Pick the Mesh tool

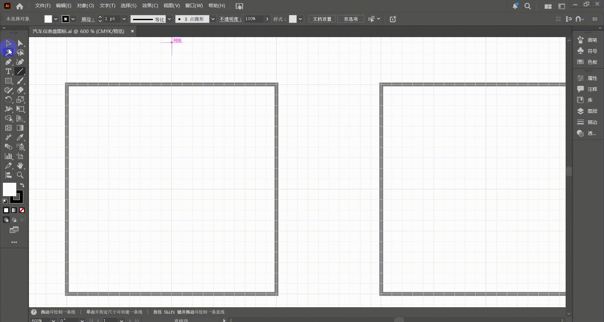8,128
